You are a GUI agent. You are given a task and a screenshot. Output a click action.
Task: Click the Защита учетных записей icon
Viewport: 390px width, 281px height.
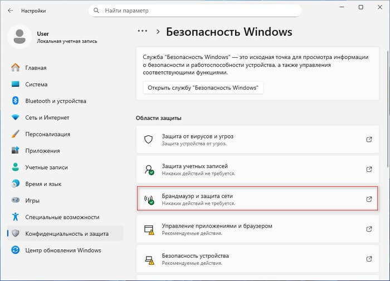(x=149, y=170)
